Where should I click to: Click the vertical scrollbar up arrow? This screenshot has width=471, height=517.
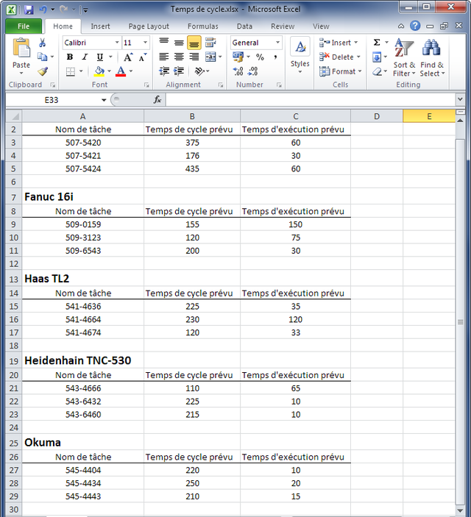tap(460, 121)
